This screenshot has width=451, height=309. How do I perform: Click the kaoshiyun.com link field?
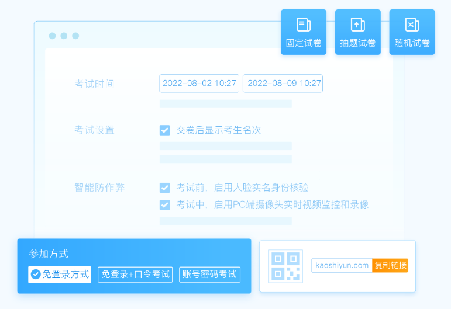tap(342, 266)
